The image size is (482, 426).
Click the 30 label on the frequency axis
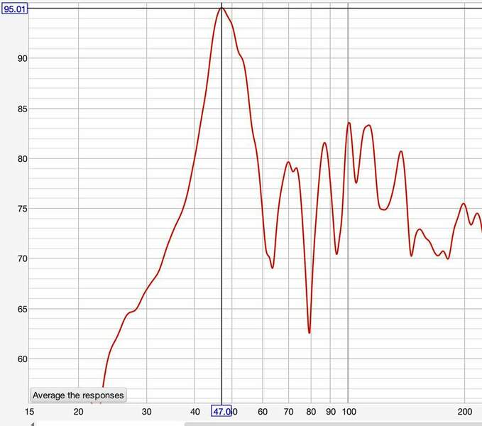coord(146,411)
